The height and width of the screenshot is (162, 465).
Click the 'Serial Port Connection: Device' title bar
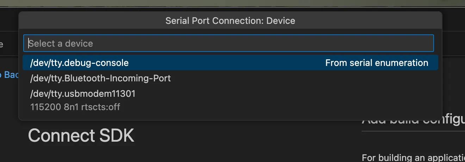tap(230, 21)
